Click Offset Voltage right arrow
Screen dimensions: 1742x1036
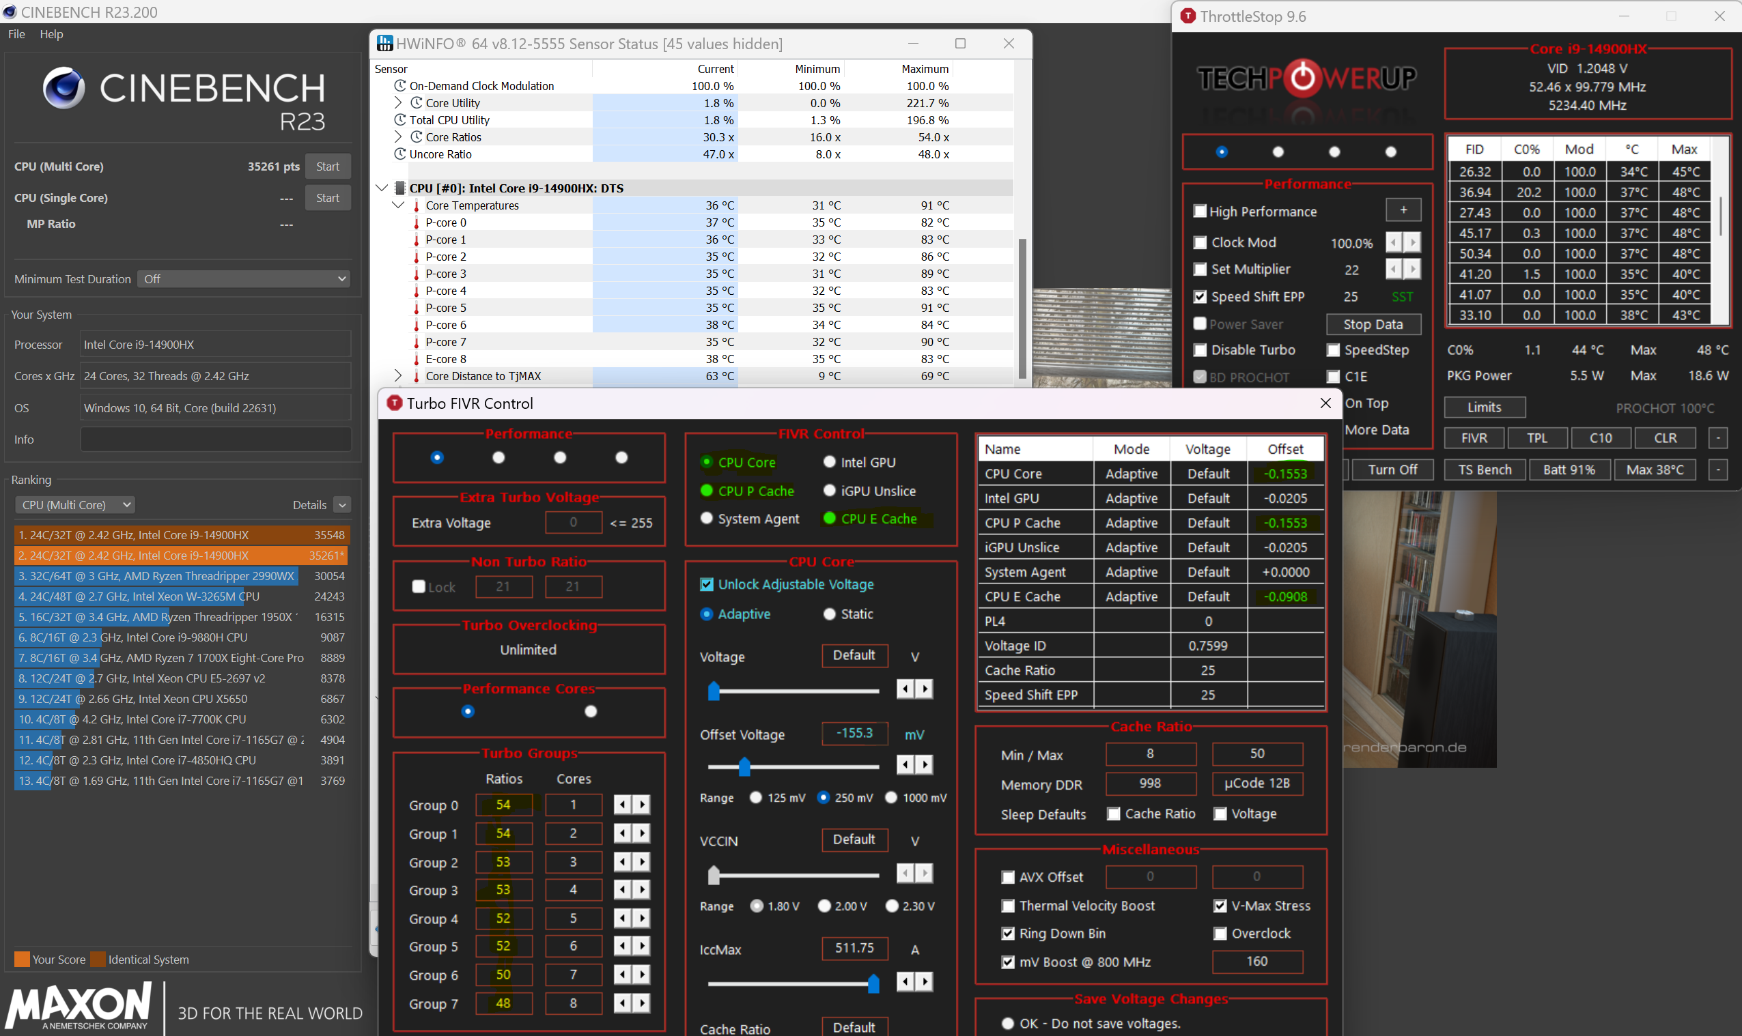coord(924,764)
